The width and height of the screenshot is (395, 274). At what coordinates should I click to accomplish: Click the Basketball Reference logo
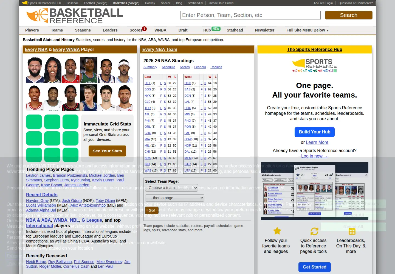pyautogui.click(x=75, y=16)
